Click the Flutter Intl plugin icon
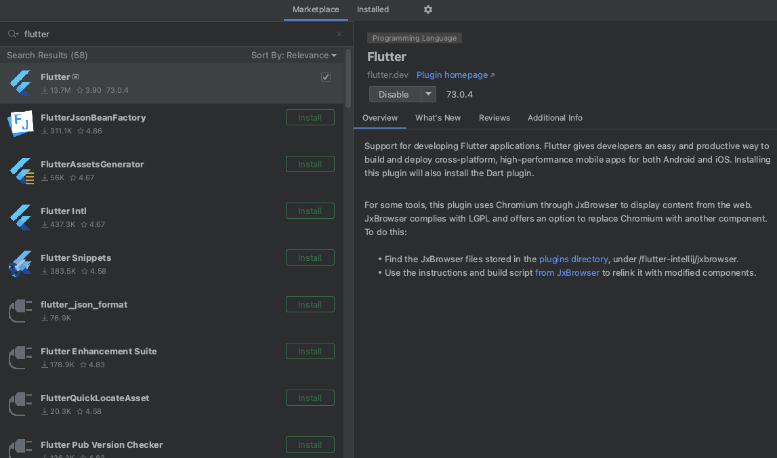Viewport: 777px width, 458px height. [20, 217]
